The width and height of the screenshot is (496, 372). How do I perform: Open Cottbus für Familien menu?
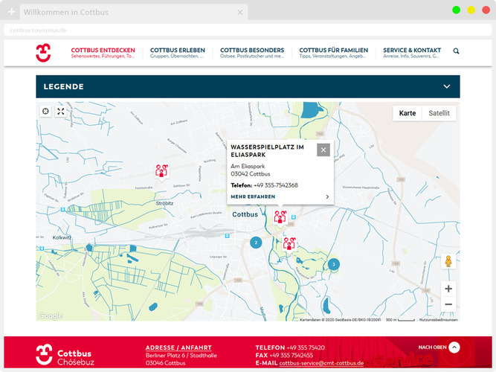tap(333, 52)
